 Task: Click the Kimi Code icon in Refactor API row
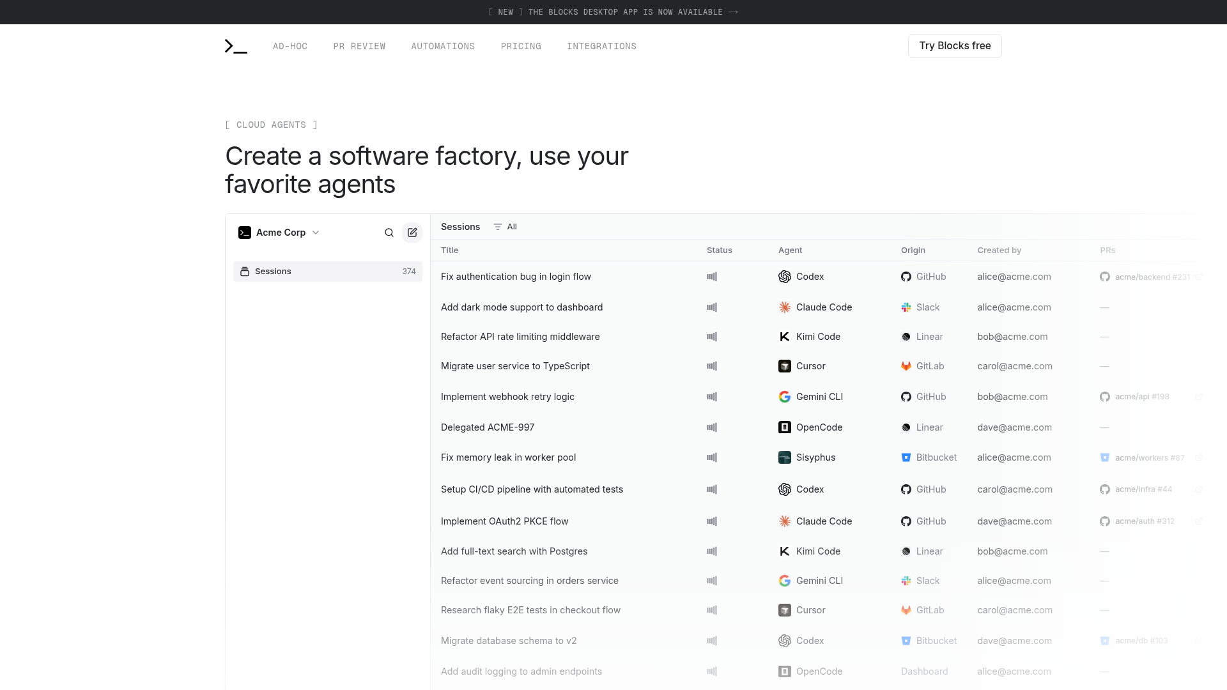pos(785,337)
